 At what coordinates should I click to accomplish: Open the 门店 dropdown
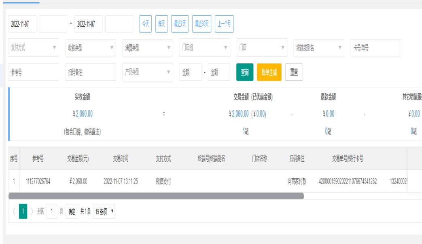tap(262, 48)
